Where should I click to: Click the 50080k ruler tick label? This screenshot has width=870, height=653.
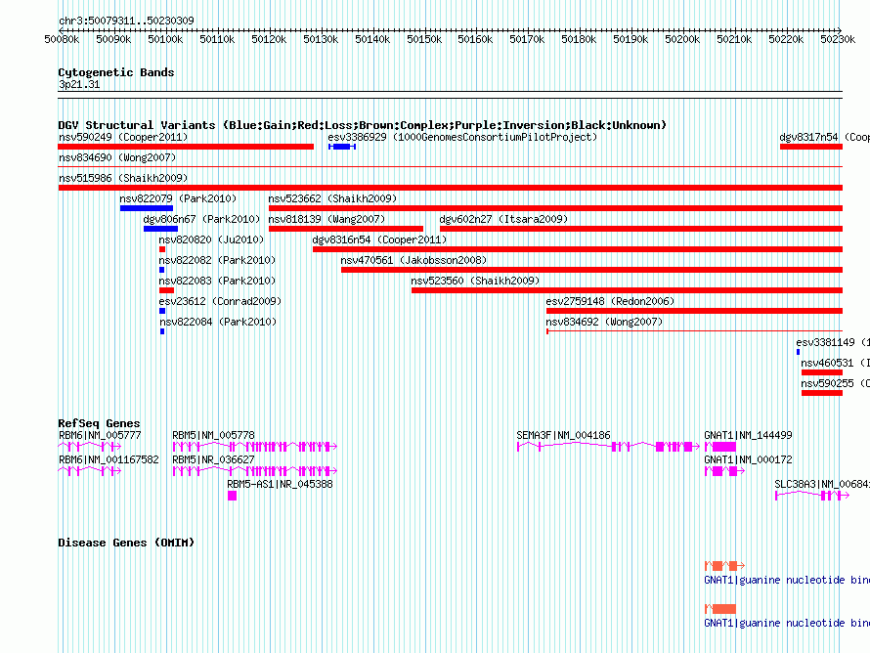coord(62,39)
